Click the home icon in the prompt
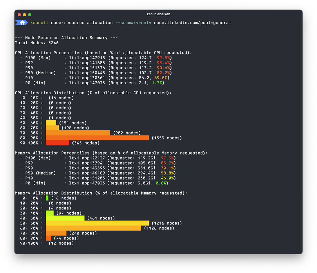Screen dimensions: 317x273 coord(22,23)
